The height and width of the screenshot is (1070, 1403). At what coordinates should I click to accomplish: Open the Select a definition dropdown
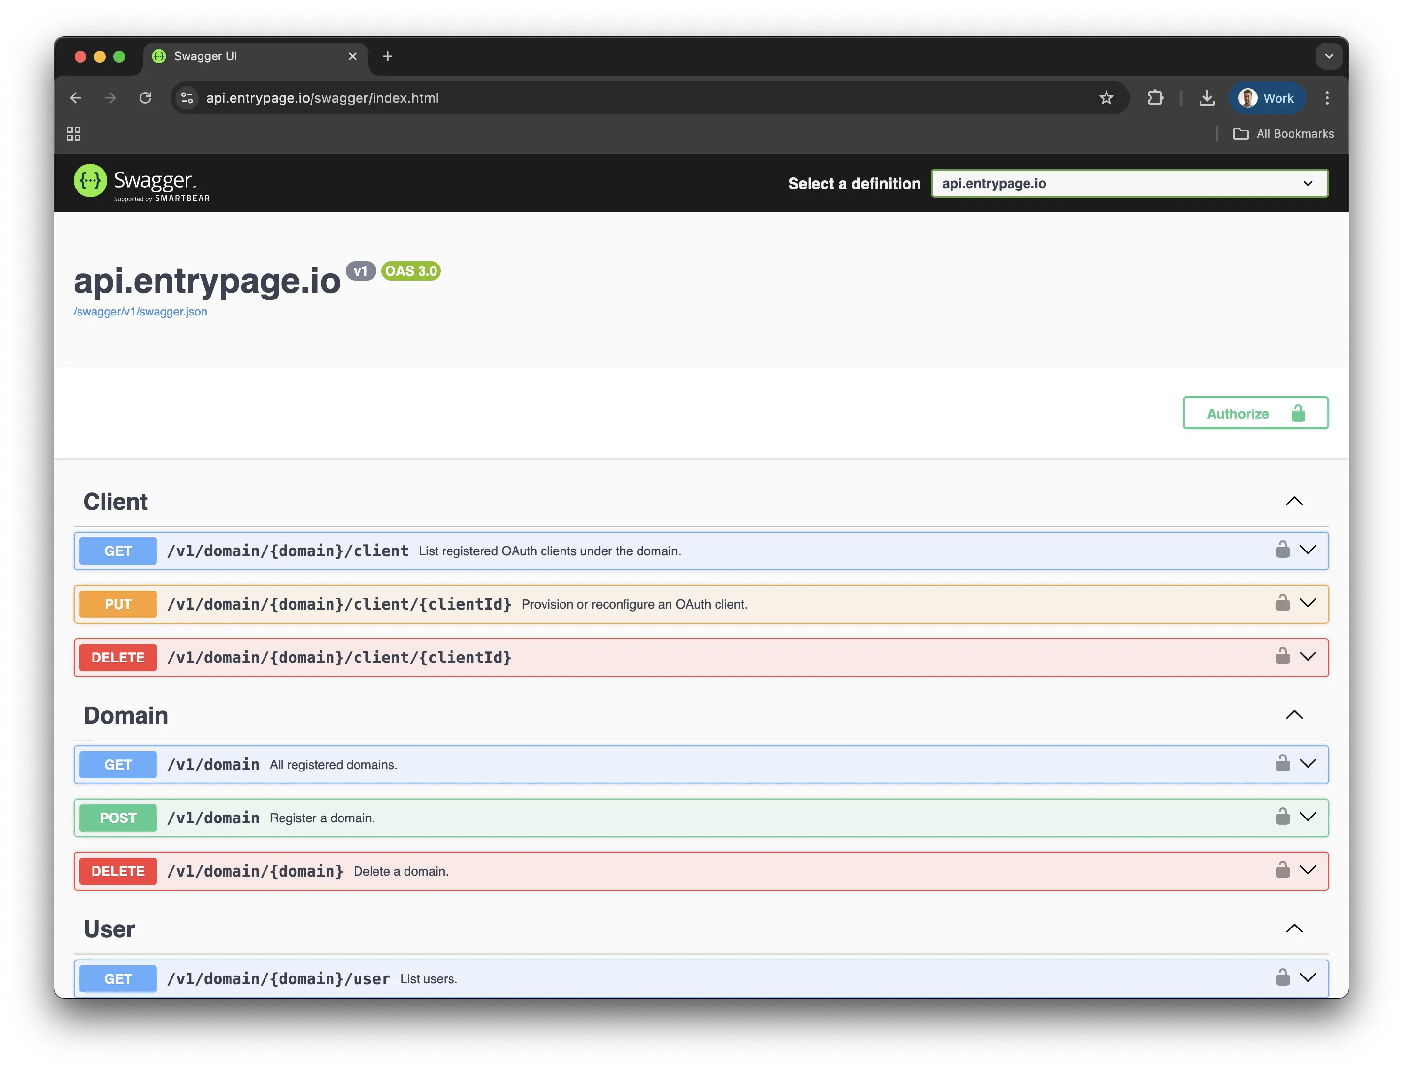tap(1129, 184)
